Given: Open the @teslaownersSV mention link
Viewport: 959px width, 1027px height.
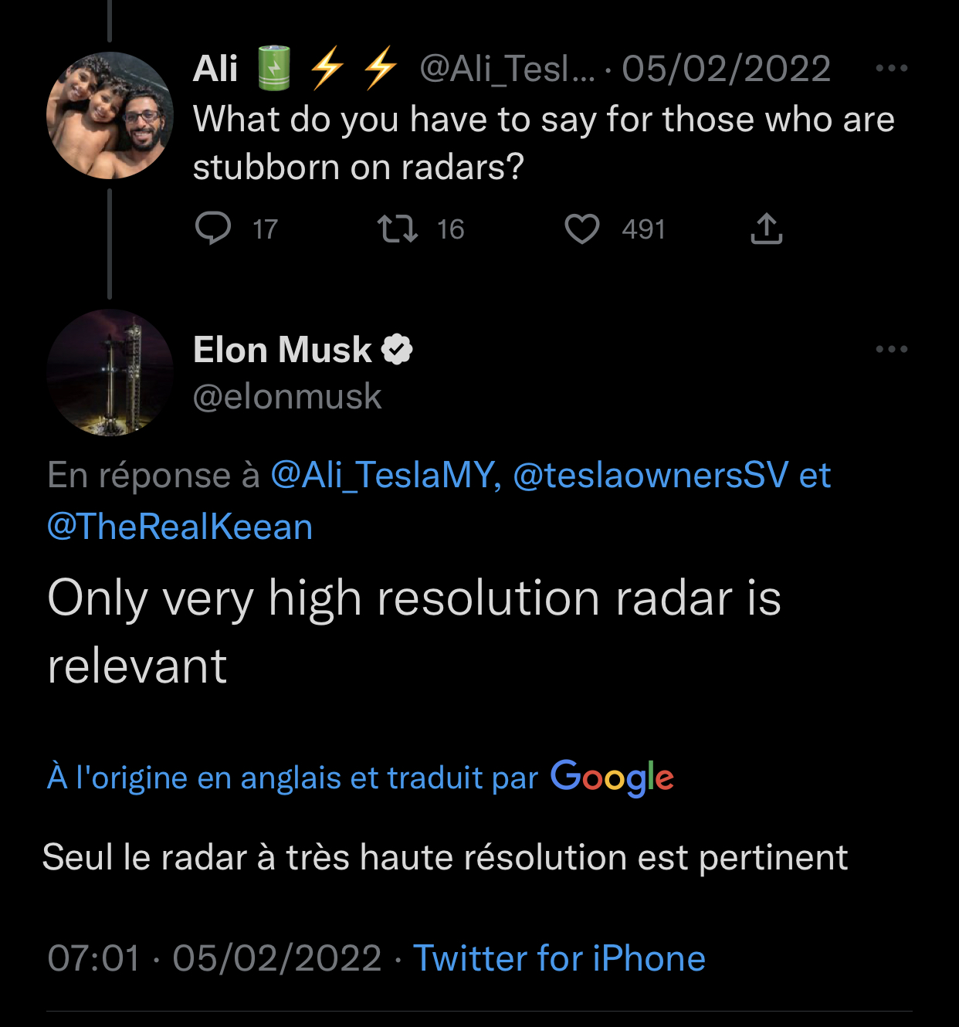Looking at the screenshot, I should pyautogui.click(x=651, y=475).
